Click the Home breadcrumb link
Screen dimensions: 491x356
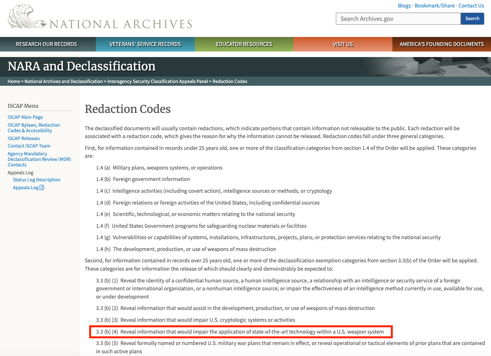(14, 81)
